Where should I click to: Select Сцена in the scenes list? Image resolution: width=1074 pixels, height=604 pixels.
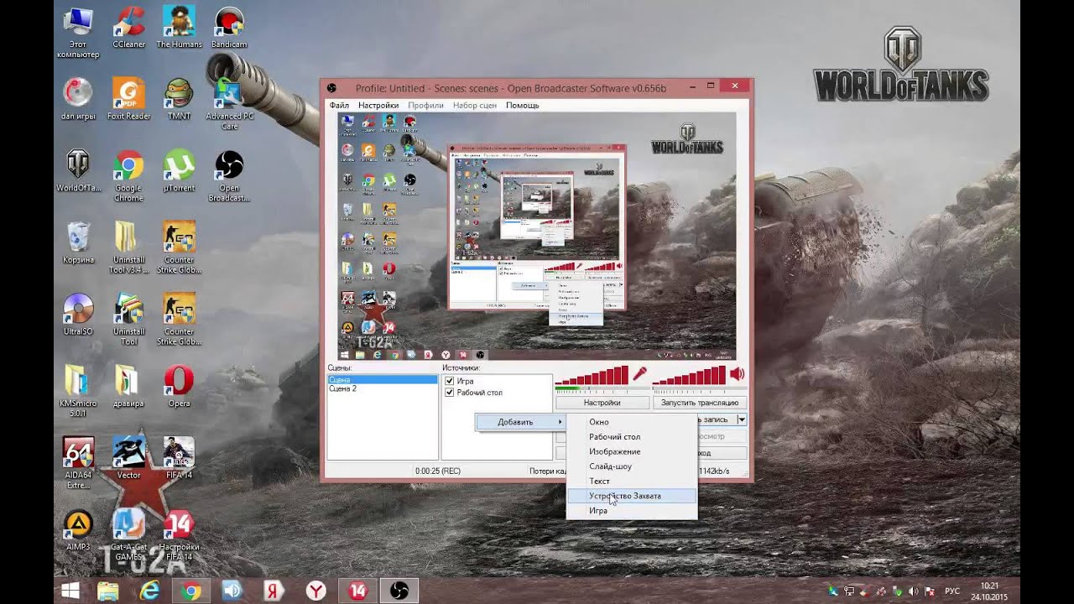[x=382, y=380]
